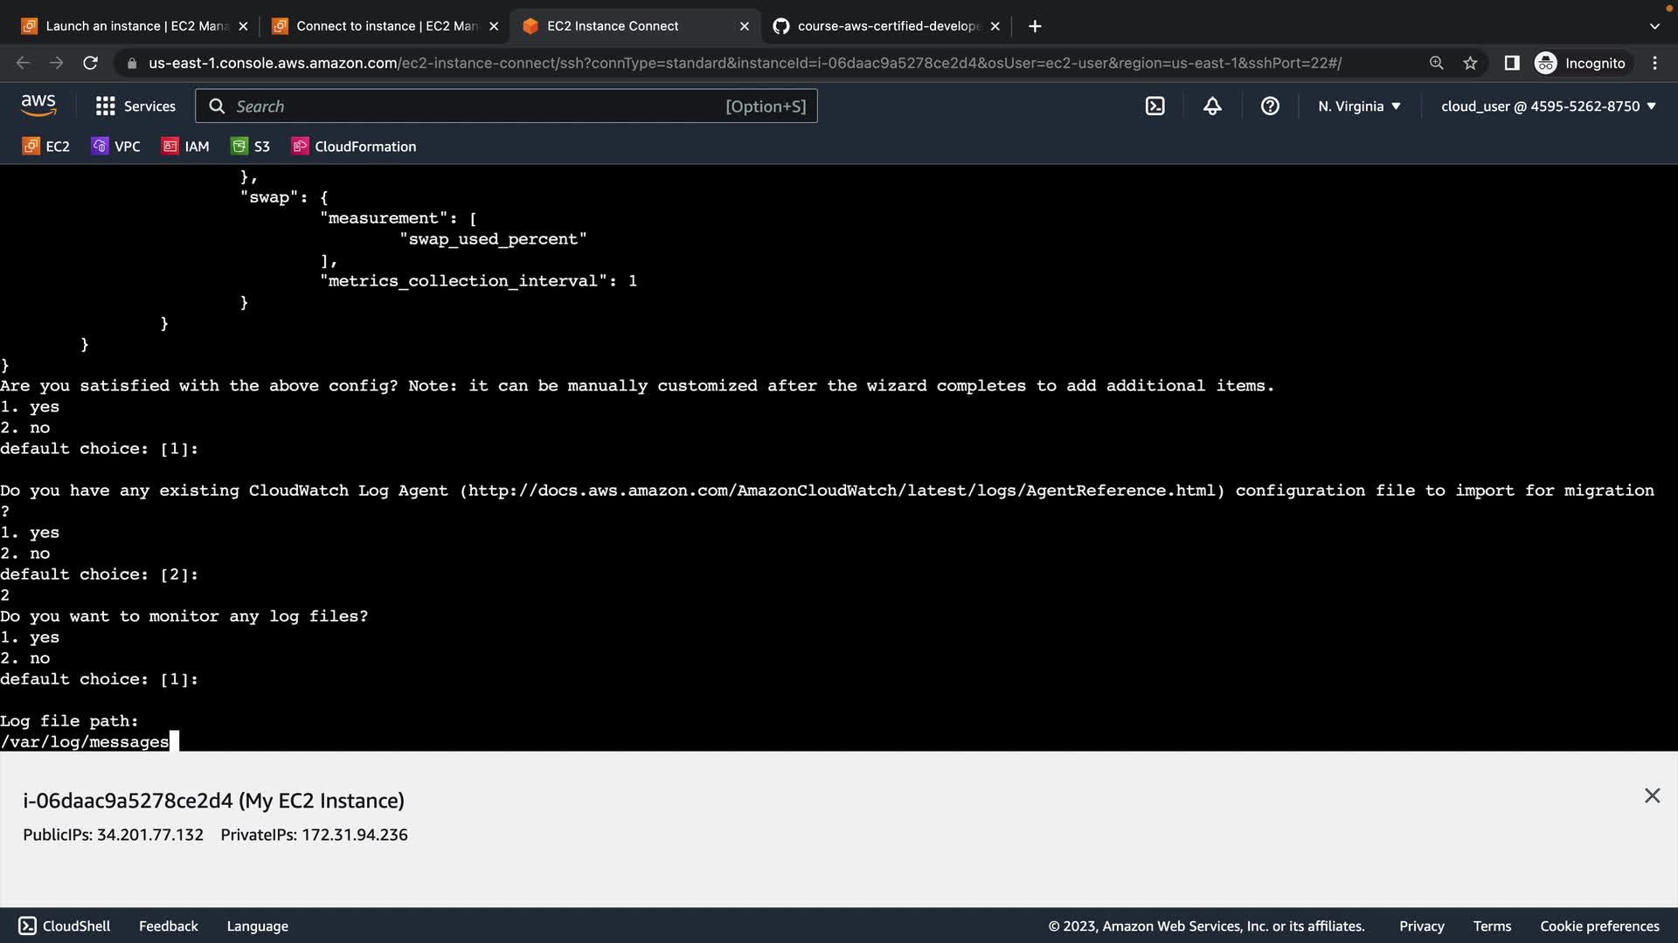
Task: Open the EC2 shortcut in favorites bar
Action: tap(46, 147)
